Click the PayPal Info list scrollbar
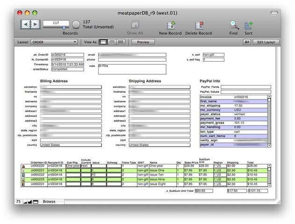Viewport: 295px width, 224px height. [269, 121]
